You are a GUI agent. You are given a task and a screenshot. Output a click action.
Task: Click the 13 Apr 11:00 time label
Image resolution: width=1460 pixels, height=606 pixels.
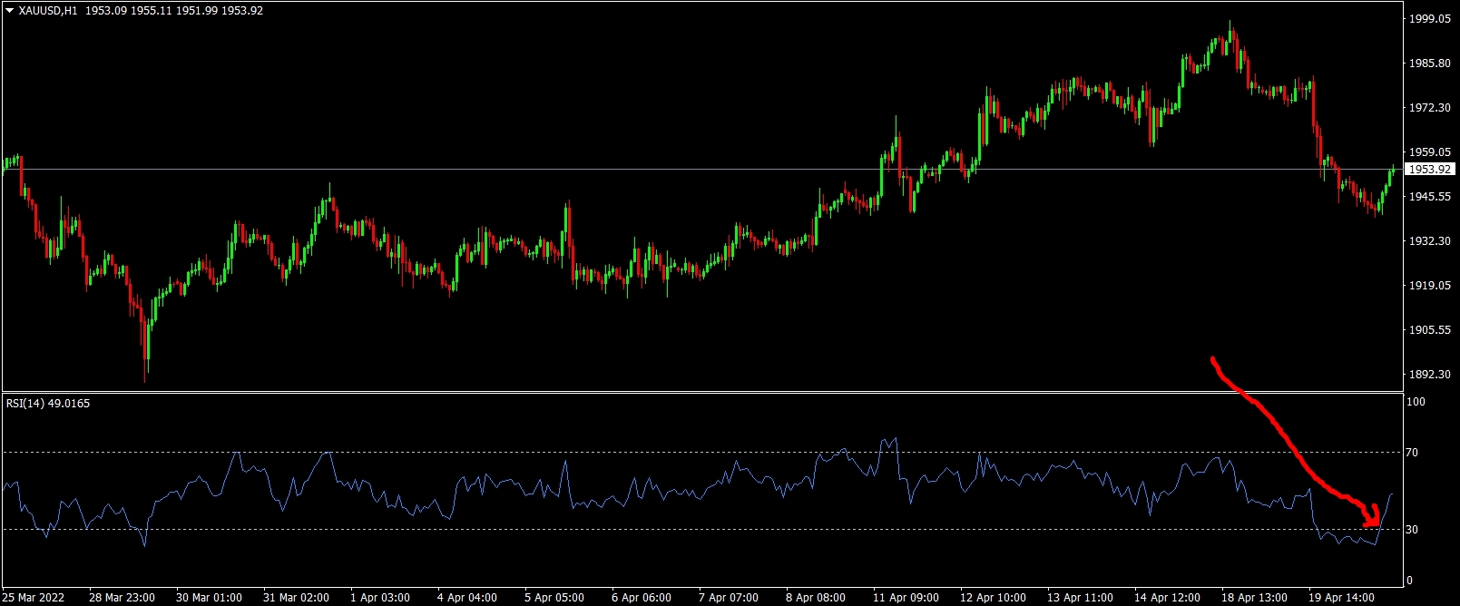(1080, 598)
